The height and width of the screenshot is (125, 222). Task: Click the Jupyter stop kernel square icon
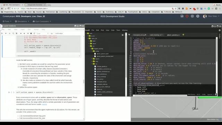coord(31,33)
